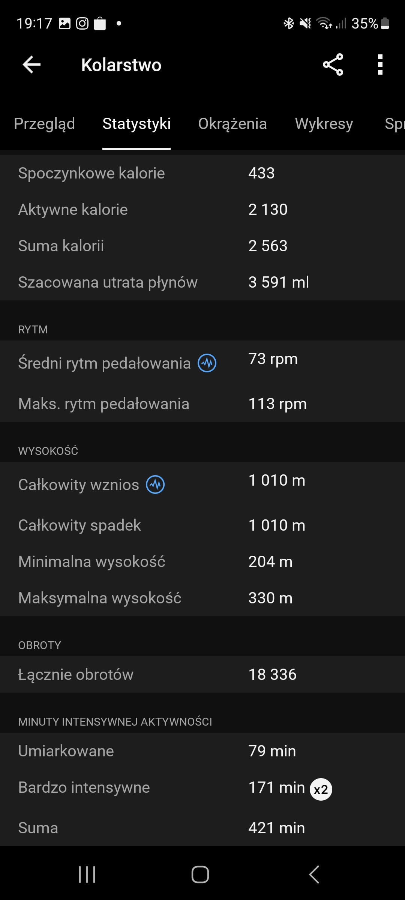
Task: Tap info icon beside Całkowity wznios
Action: coord(155,484)
